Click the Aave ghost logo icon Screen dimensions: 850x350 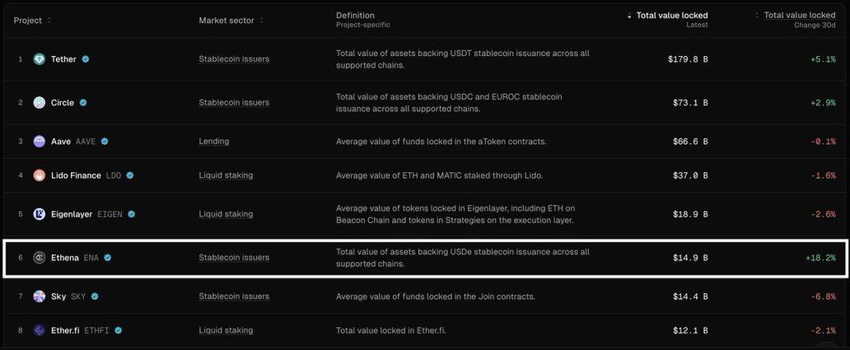click(40, 142)
